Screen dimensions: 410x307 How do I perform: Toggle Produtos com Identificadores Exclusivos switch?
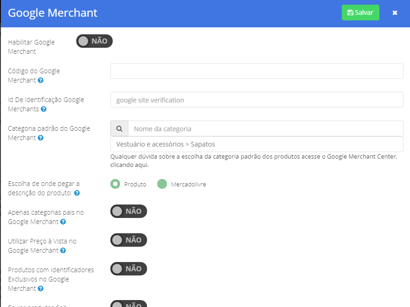click(128, 269)
